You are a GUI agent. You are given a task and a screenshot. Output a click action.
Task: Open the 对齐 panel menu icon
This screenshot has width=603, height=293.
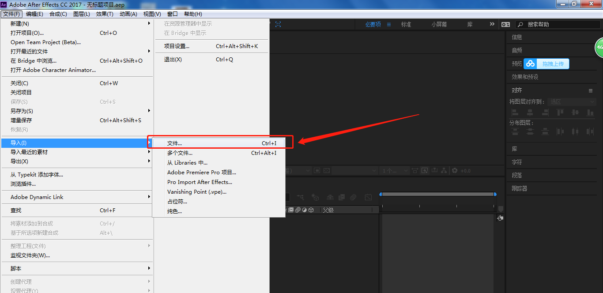591,90
